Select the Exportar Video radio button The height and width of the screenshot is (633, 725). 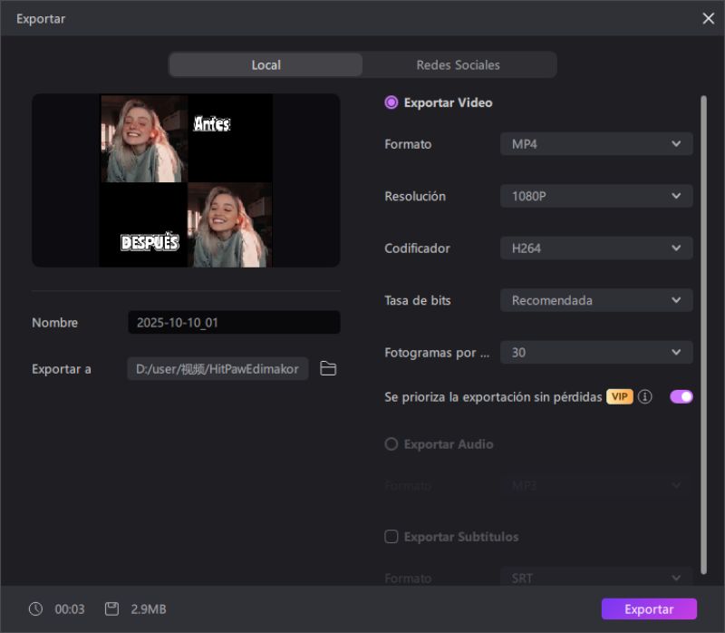coord(391,103)
